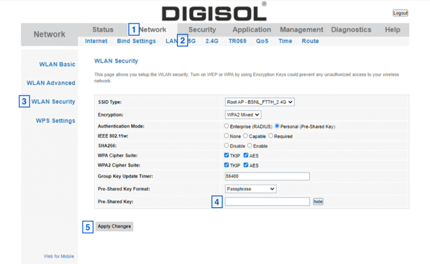Uncheck AES in WPA Cipher Suite
Image resolution: width=430 pixels, height=264 pixels.
tap(246, 156)
